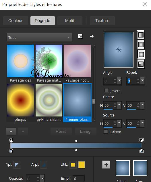Viewport: 151px width, 182px height.
Task: Open the Répét. value dropdown arrow
Action: (142, 81)
